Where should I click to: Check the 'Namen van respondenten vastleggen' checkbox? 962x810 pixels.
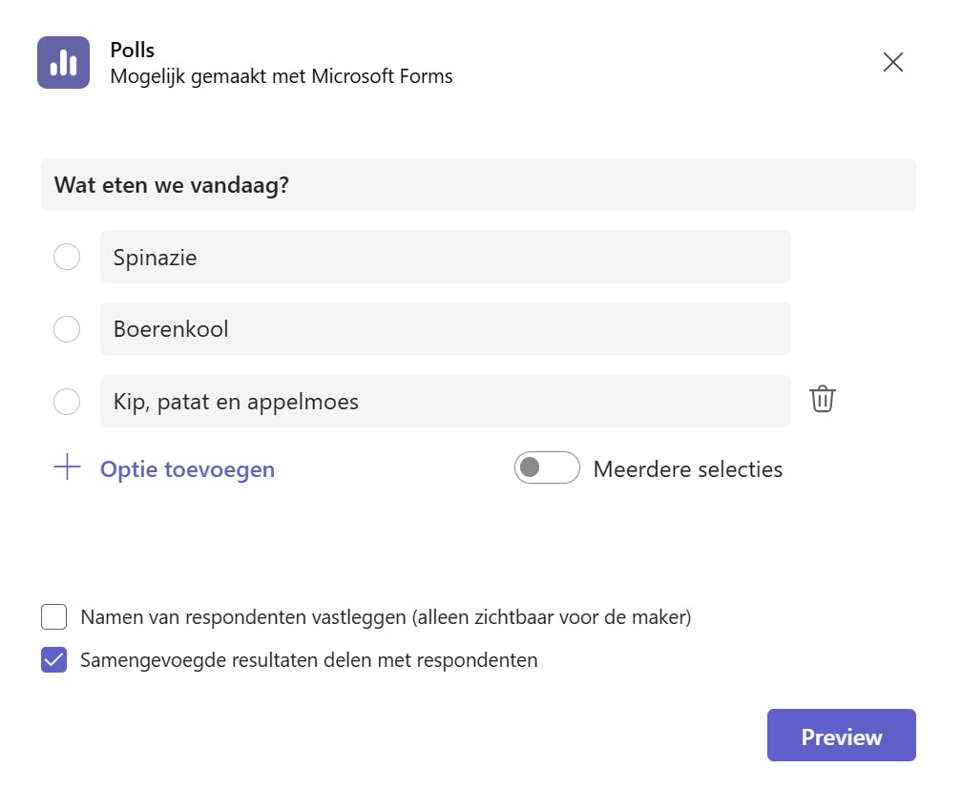click(54, 617)
